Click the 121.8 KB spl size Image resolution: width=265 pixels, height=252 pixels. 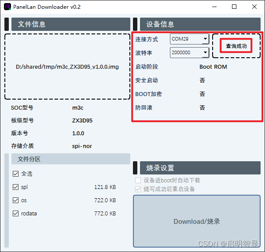pos(105,187)
